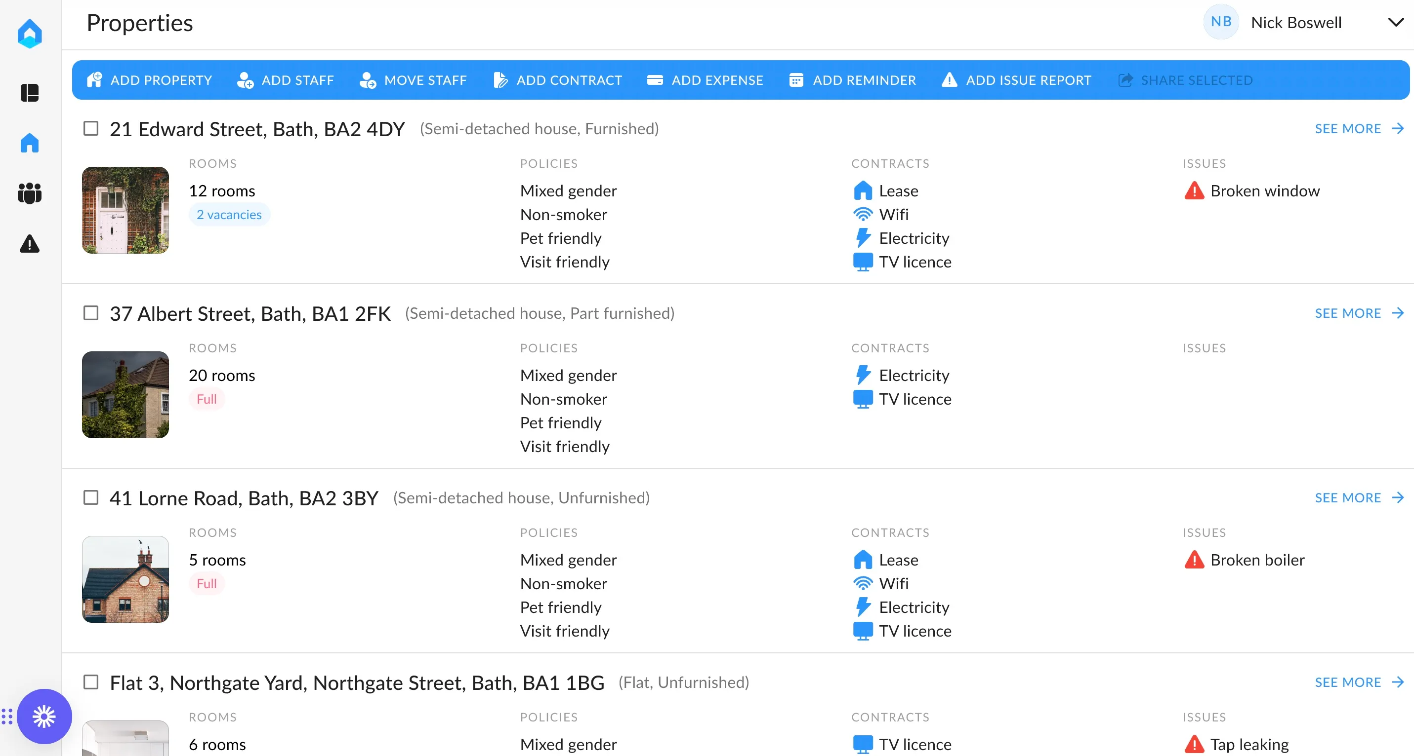Click the Add Expense button
The image size is (1414, 756).
pyautogui.click(x=705, y=80)
